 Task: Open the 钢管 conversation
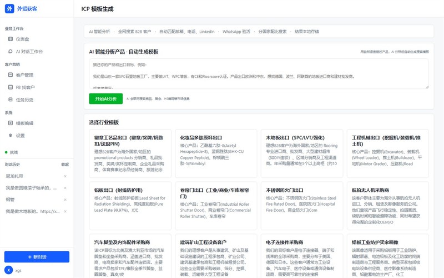point(10,200)
